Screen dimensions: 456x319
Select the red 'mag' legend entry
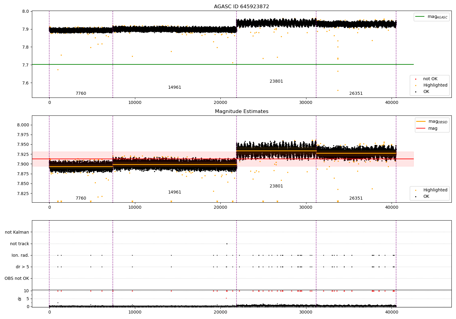(x=427, y=129)
